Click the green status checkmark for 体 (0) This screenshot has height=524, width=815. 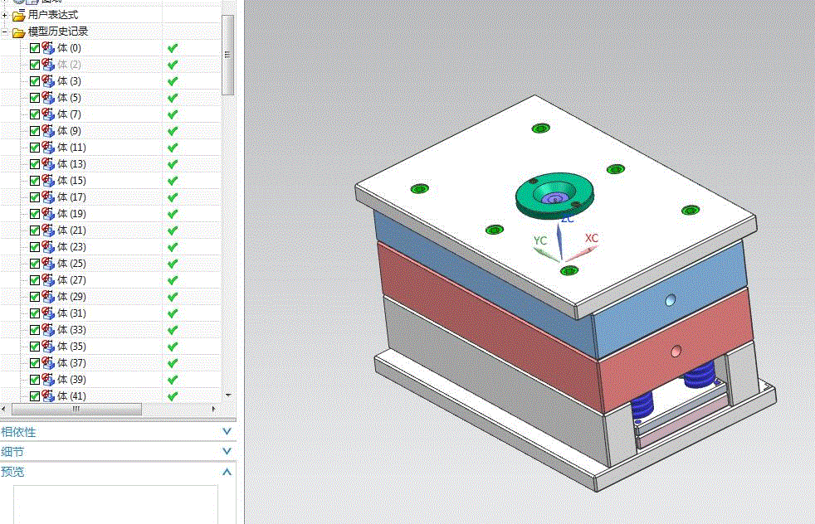coord(173,48)
